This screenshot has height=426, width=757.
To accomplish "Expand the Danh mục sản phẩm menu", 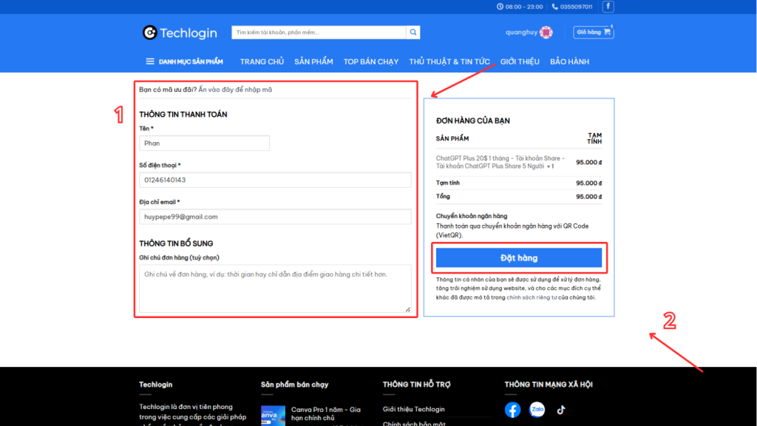I will [184, 61].
